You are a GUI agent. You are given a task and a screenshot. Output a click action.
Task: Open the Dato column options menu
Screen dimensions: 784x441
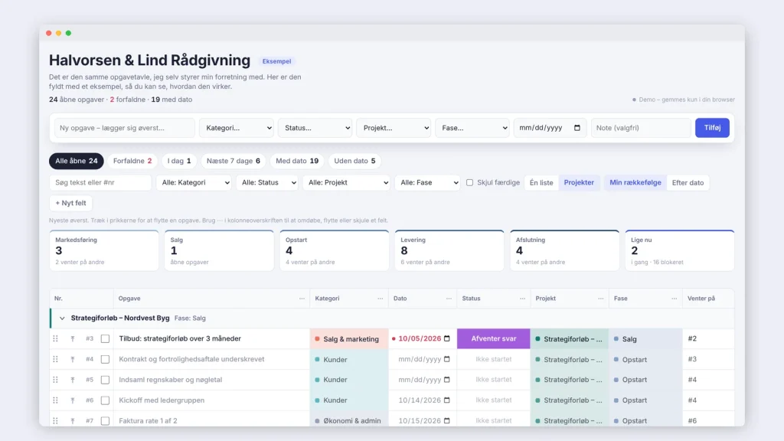pyautogui.click(x=449, y=299)
